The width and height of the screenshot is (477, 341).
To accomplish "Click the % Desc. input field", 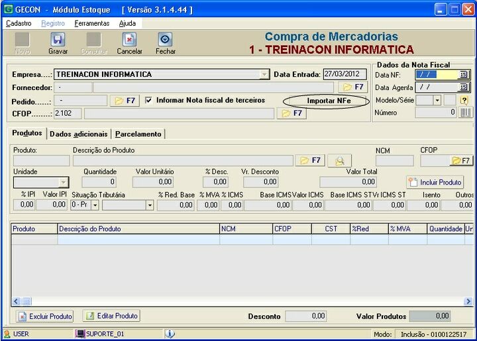I will pyautogui.click(x=215, y=182).
